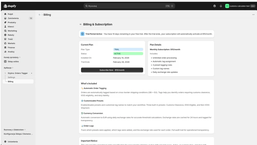Click the pin dot beside Orders Tagger
Image resolution: width=257 pixels, height=145 pixels.
(31, 73)
